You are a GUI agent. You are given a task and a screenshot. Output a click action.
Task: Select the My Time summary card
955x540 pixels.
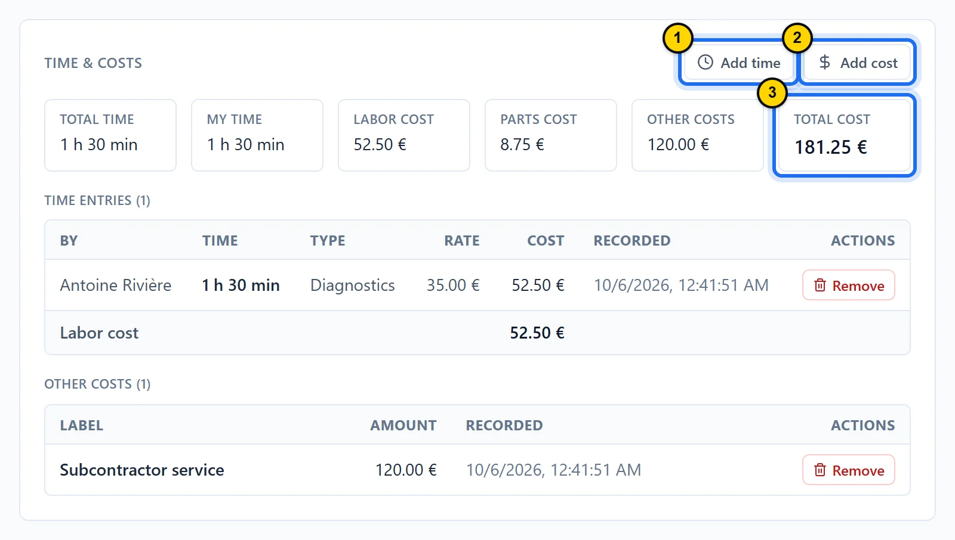(x=257, y=135)
